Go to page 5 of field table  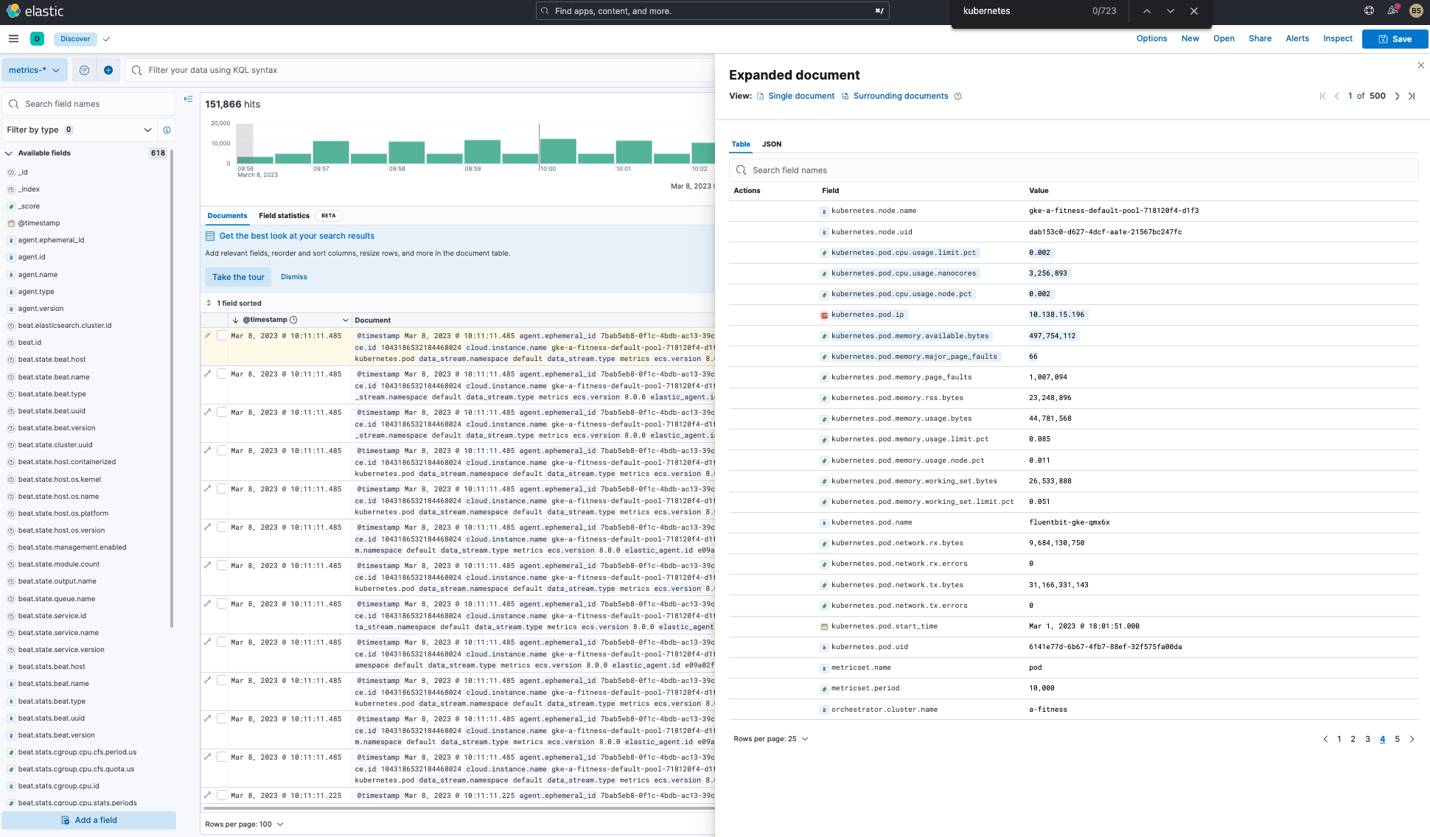coord(1397,739)
